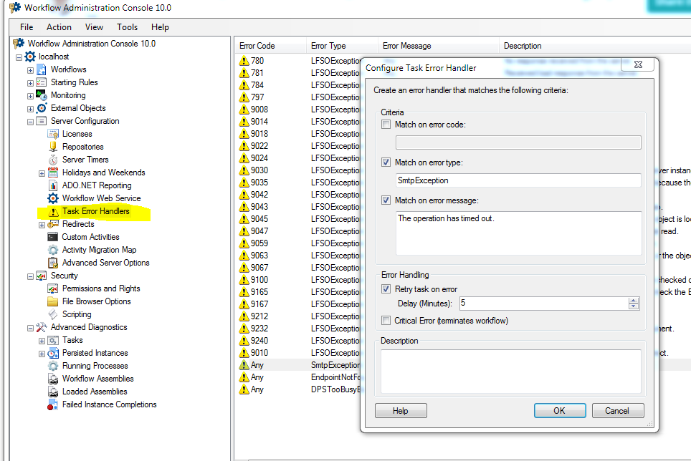Image resolution: width=691 pixels, height=461 pixels.
Task: Click the Running Processes gear icon
Action: [x=53, y=366]
